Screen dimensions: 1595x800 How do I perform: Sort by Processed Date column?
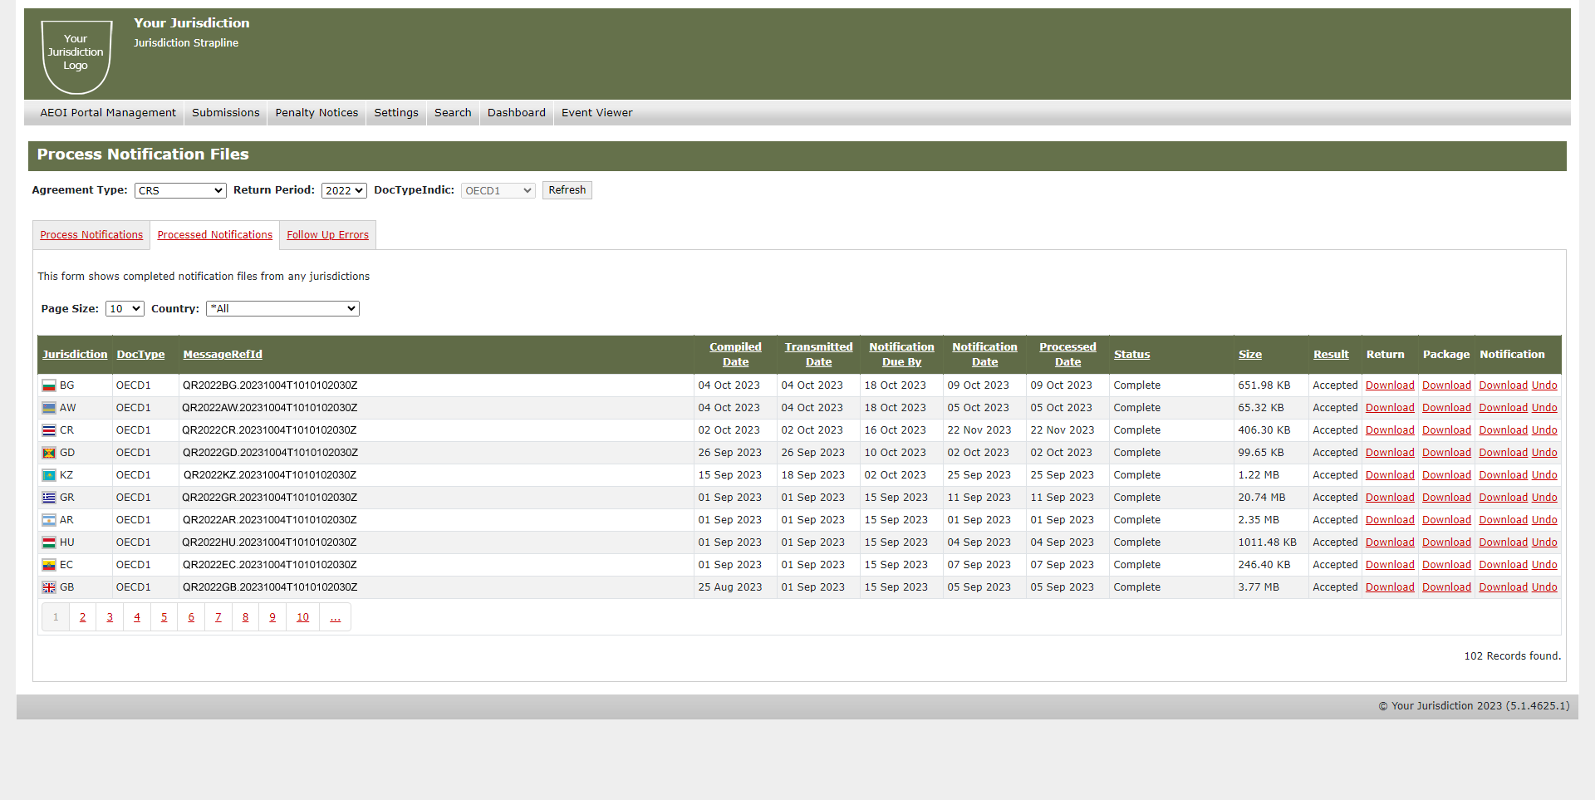[1067, 355]
